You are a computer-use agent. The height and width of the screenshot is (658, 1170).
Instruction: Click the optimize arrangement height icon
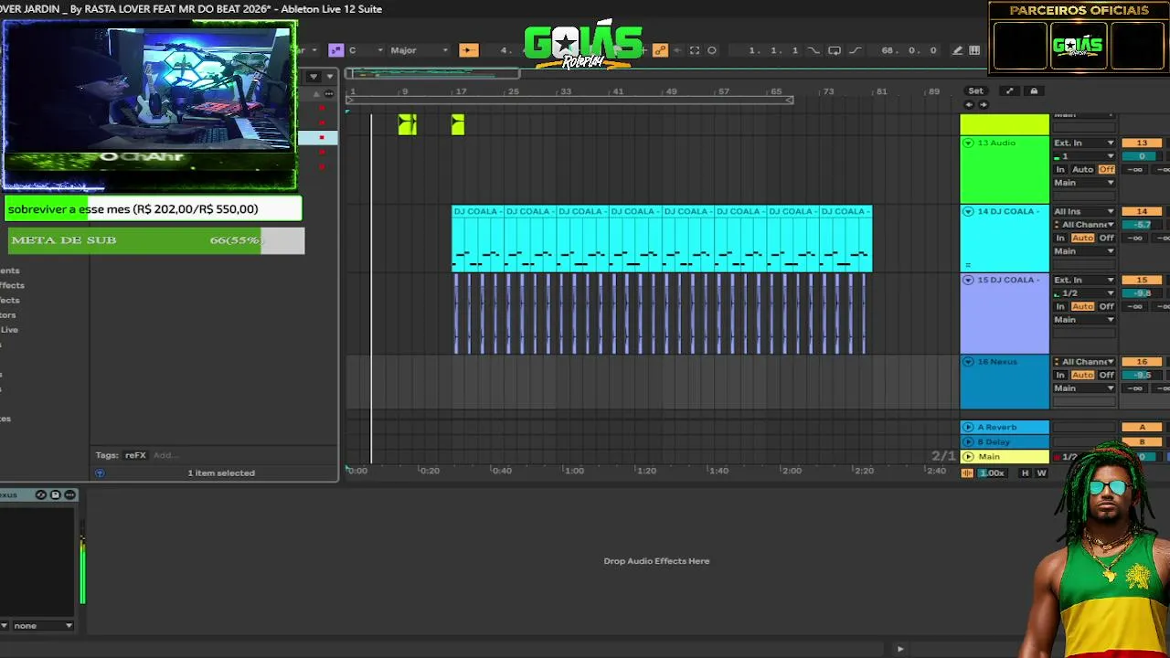coord(1009,91)
